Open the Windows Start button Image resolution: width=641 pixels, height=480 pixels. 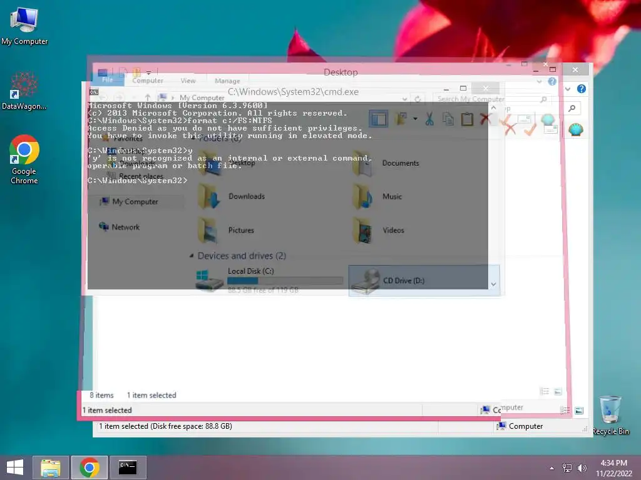coord(15,467)
